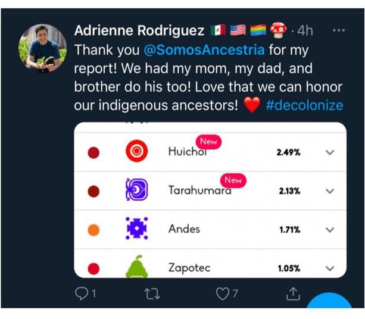
Task: Tap the blue compose tweet button
Action: 329,301
